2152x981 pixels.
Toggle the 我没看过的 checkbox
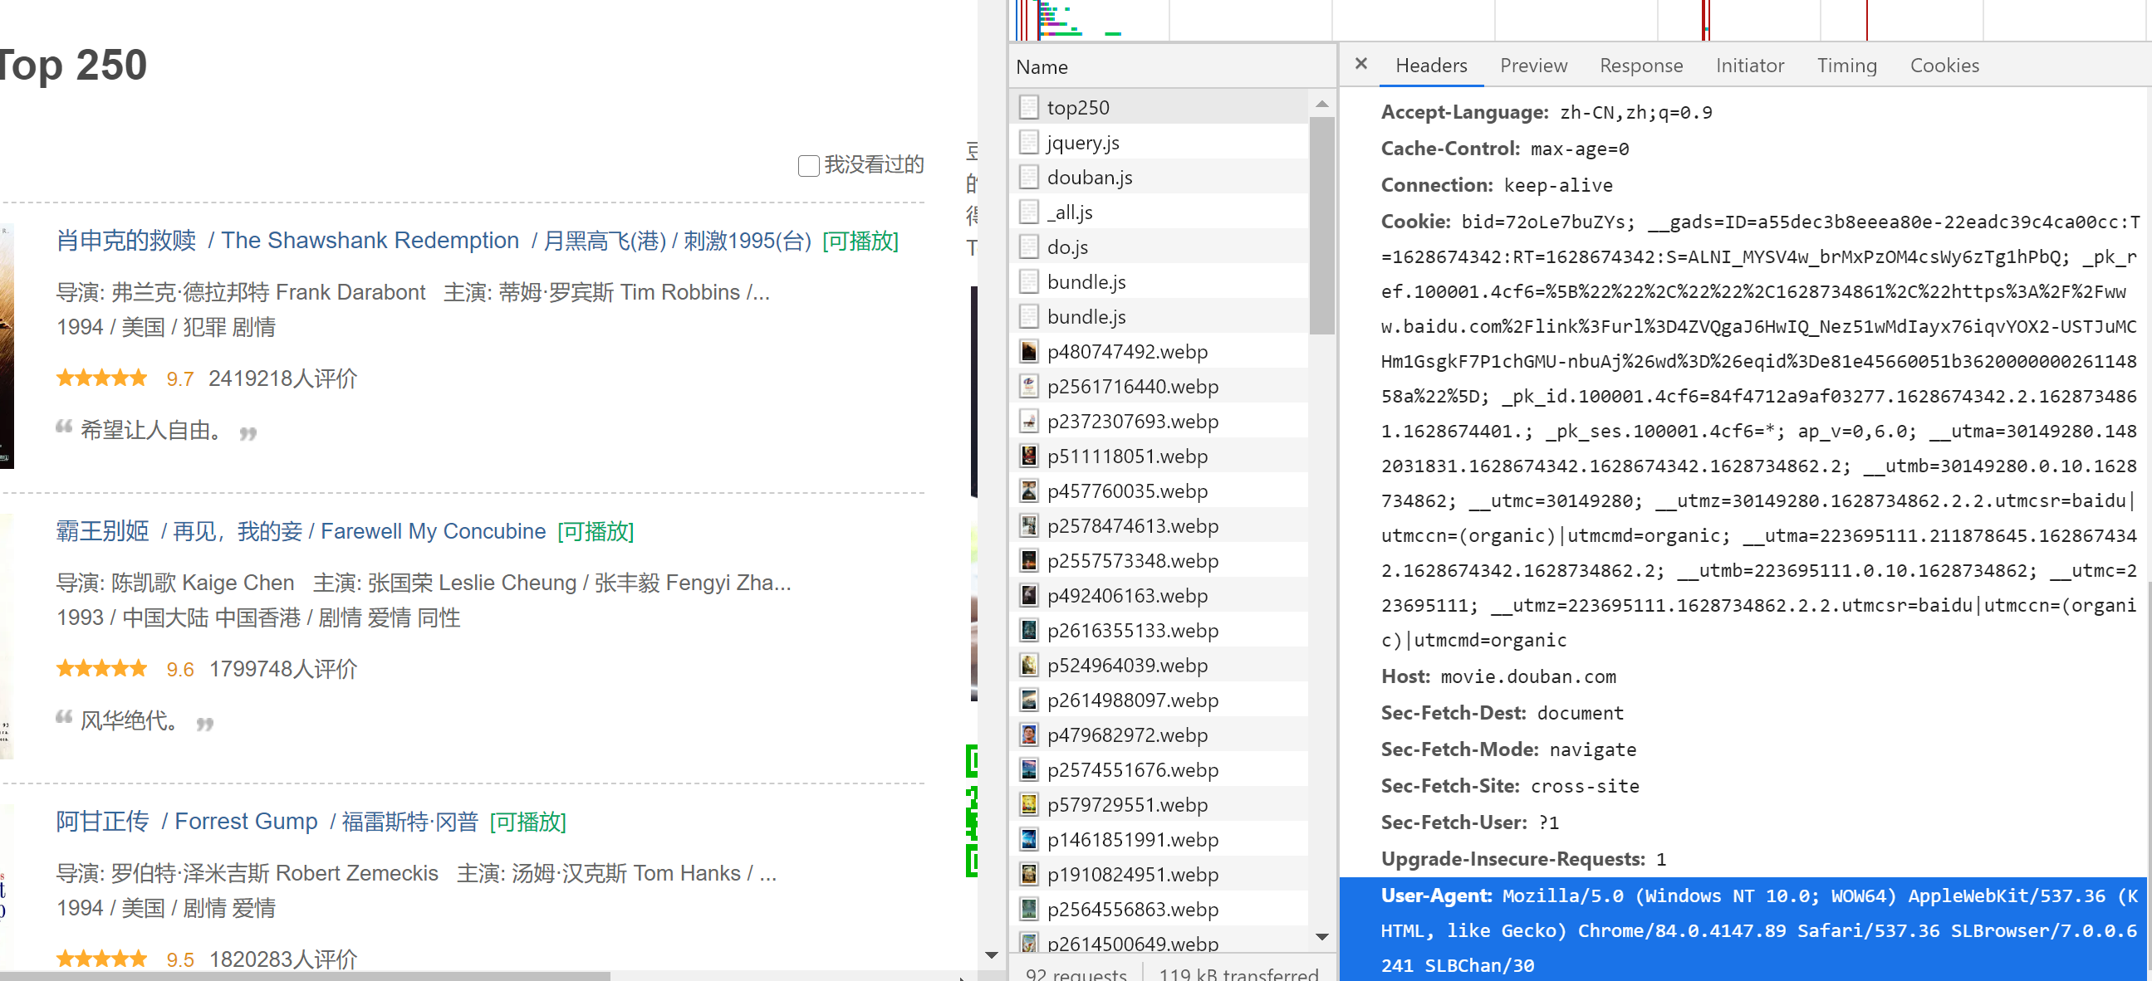point(808,165)
